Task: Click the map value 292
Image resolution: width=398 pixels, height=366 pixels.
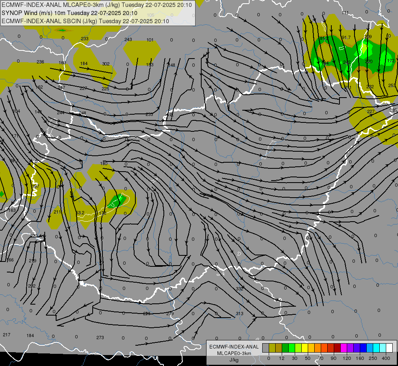Action: [x=32, y=286]
